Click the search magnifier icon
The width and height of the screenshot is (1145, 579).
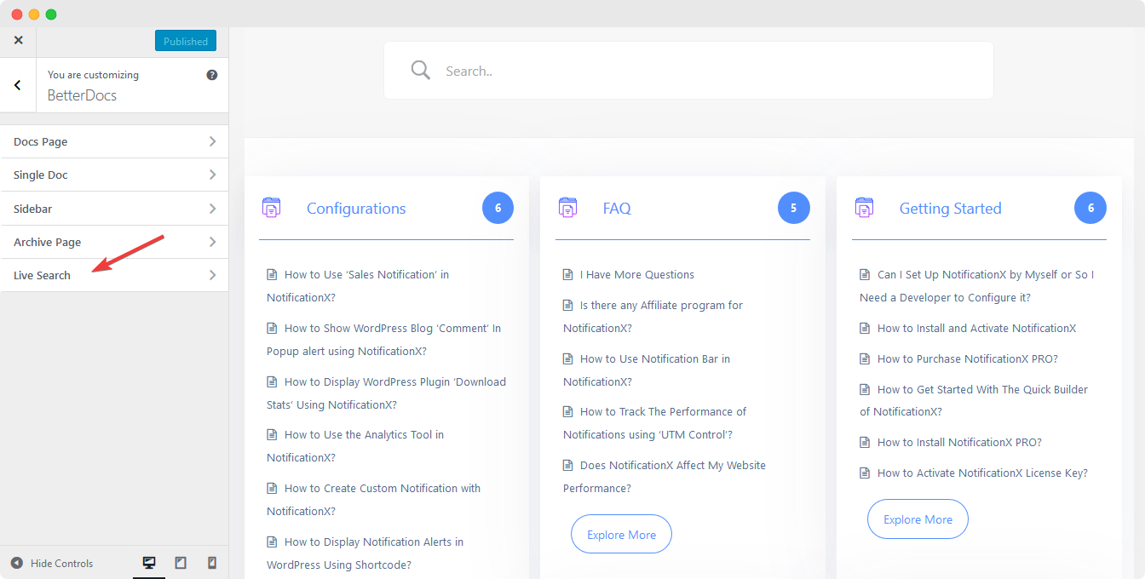pos(421,70)
